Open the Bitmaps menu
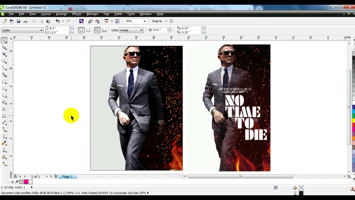 pyautogui.click(x=92, y=14)
